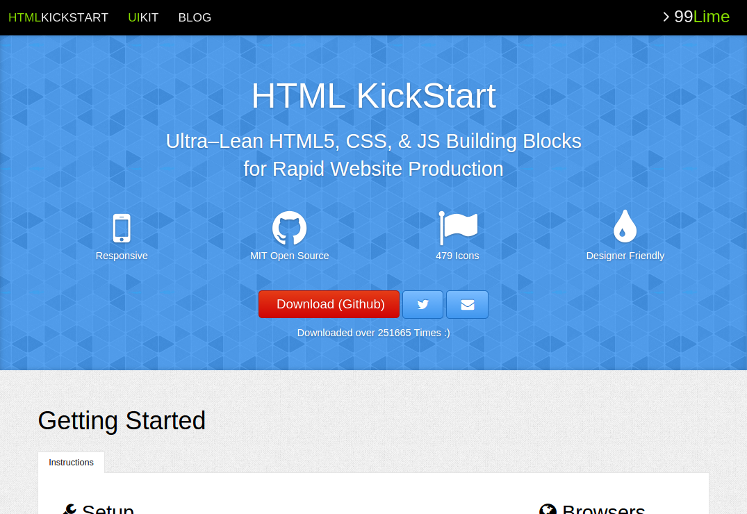Open the Twitter share button
Viewport: 747px width, 514px height.
422,304
